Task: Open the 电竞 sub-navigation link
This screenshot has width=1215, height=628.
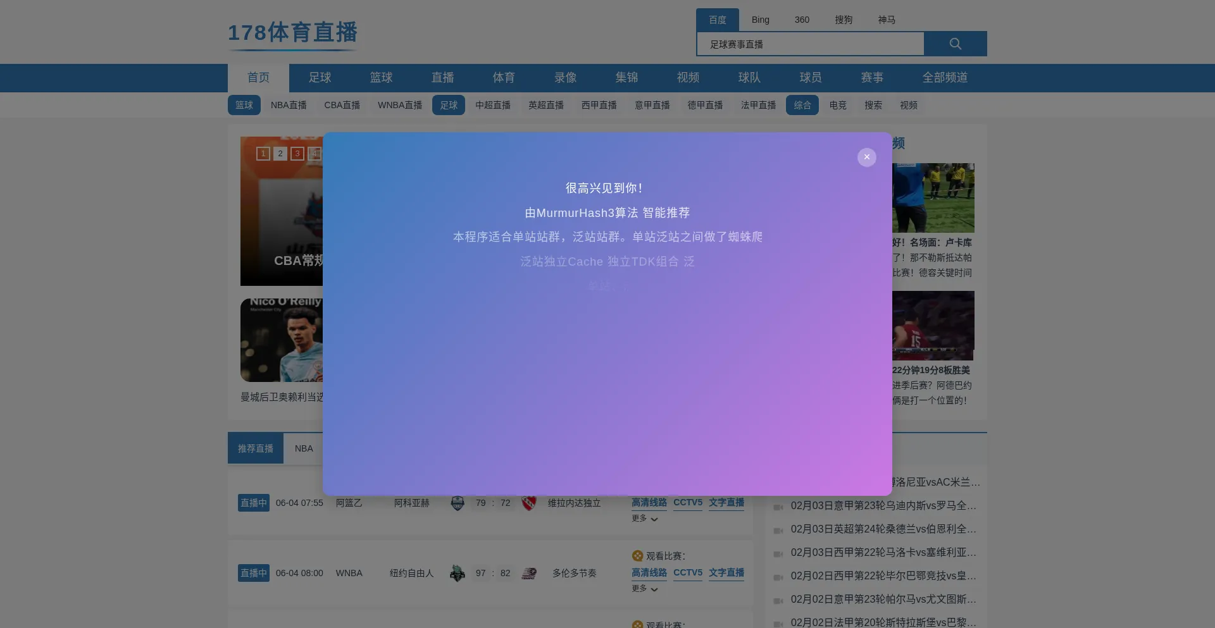Action: 838,105
